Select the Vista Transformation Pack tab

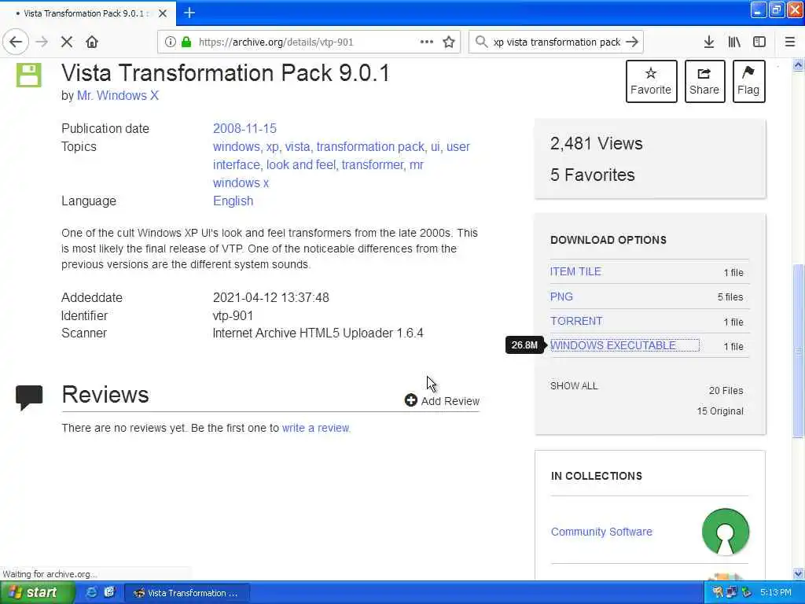(87, 13)
